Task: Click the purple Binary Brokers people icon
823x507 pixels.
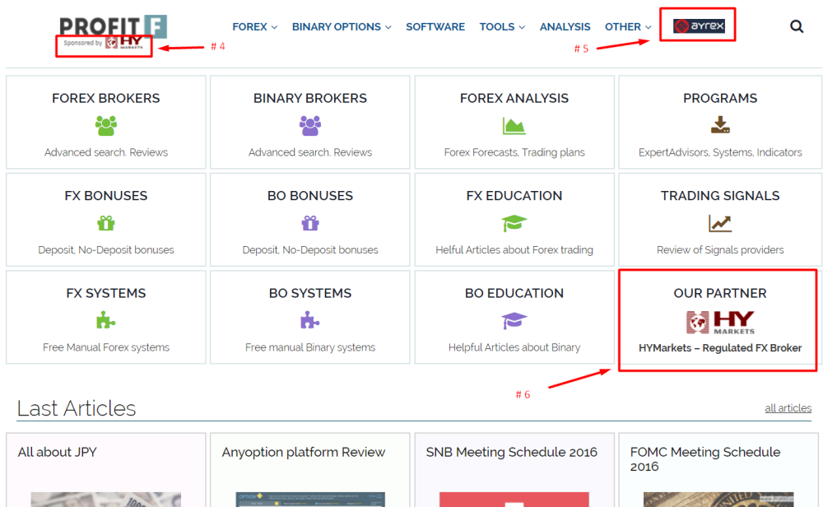Action: [x=310, y=126]
